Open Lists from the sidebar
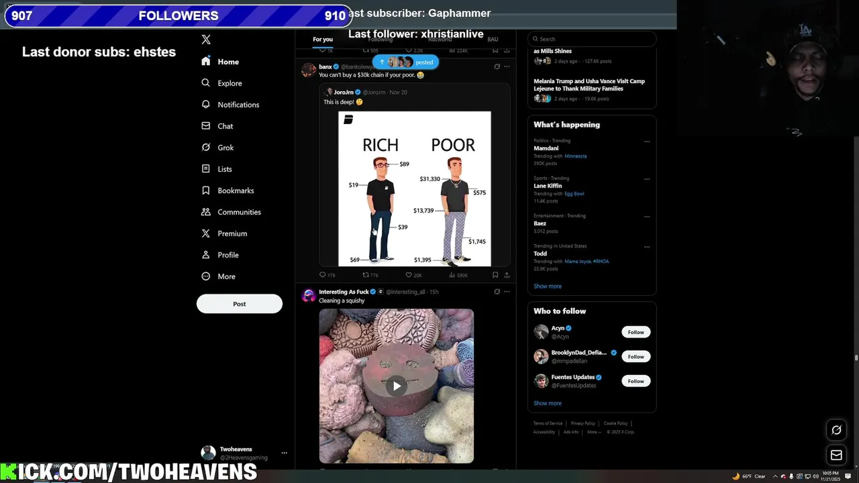 (216, 169)
